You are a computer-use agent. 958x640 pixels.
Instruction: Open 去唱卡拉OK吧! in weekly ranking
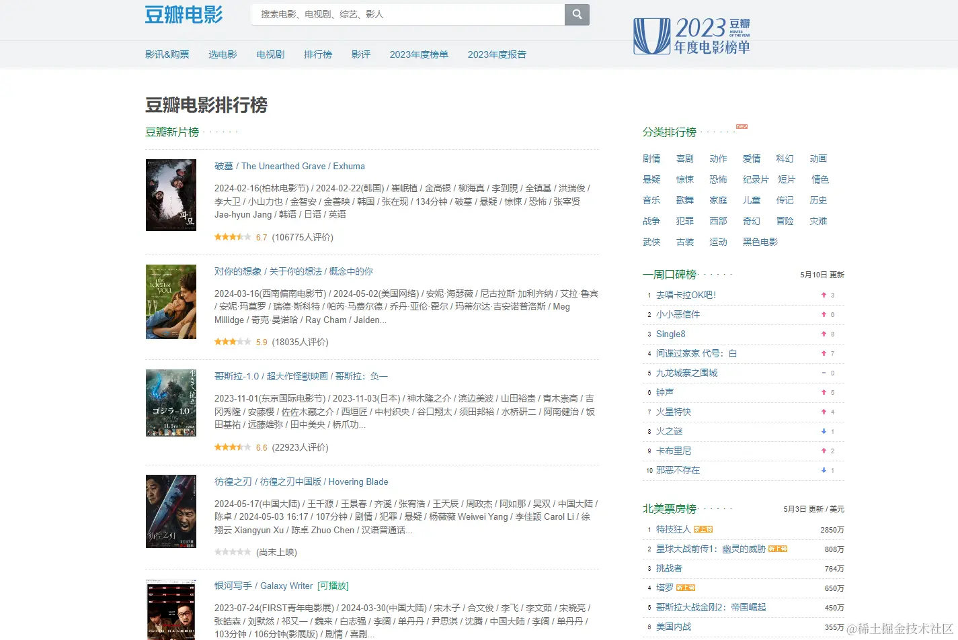[686, 295]
